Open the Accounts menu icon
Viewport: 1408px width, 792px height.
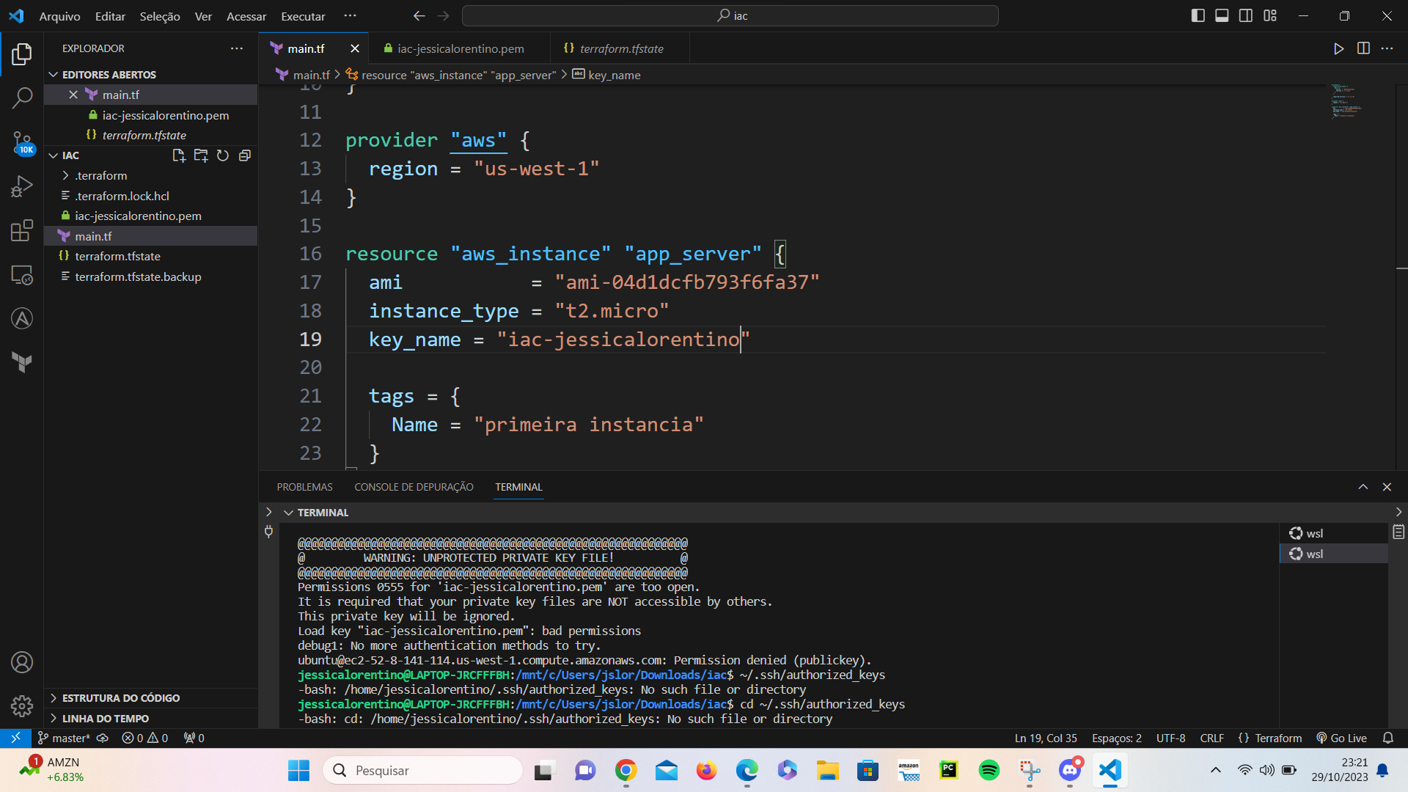pos(22,662)
